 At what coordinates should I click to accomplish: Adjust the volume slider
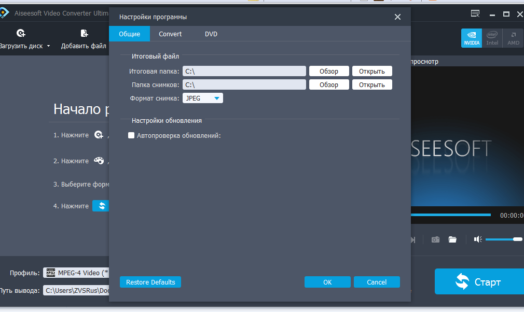click(x=504, y=239)
